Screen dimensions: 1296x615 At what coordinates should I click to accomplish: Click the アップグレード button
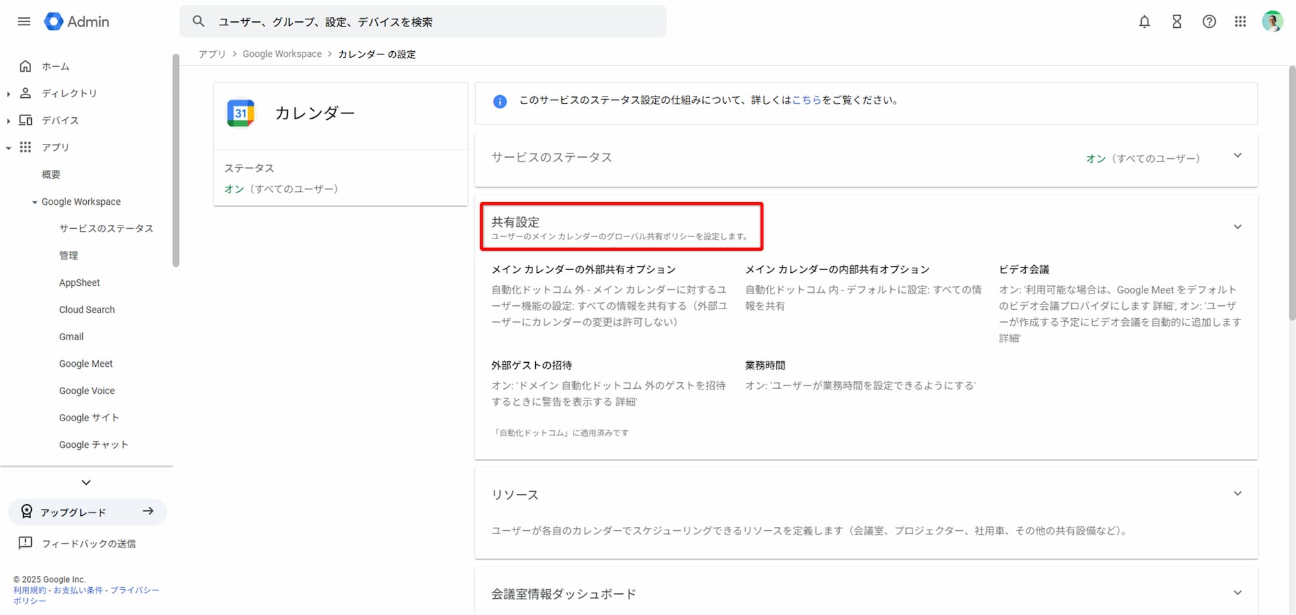click(87, 512)
